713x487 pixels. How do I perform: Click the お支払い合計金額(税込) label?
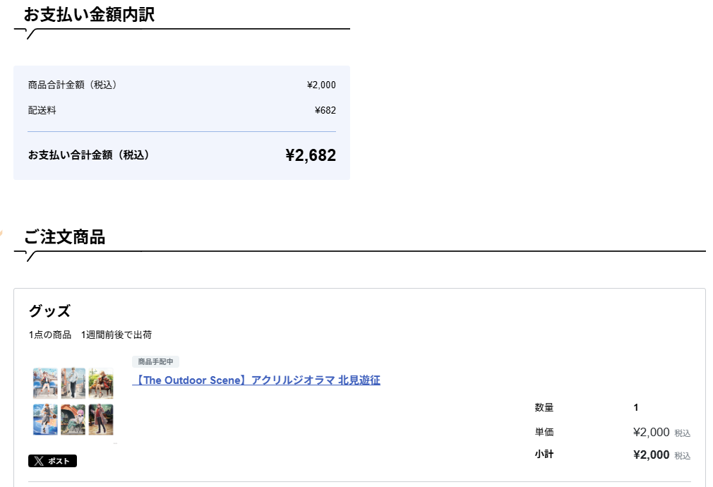point(89,155)
